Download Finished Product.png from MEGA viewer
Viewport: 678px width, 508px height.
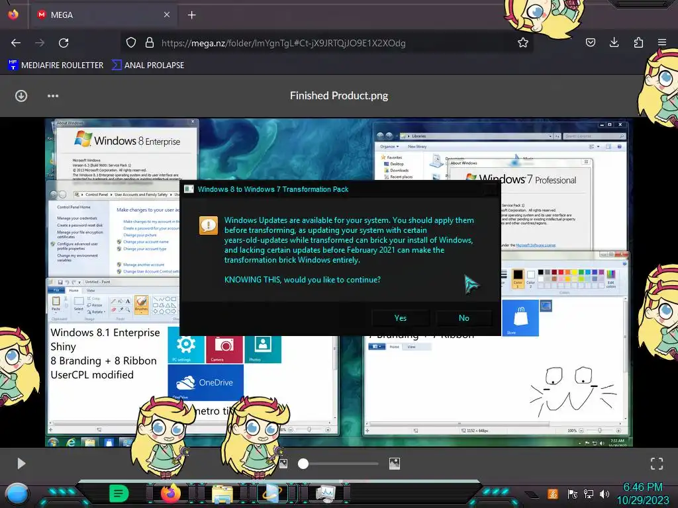[x=21, y=96]
